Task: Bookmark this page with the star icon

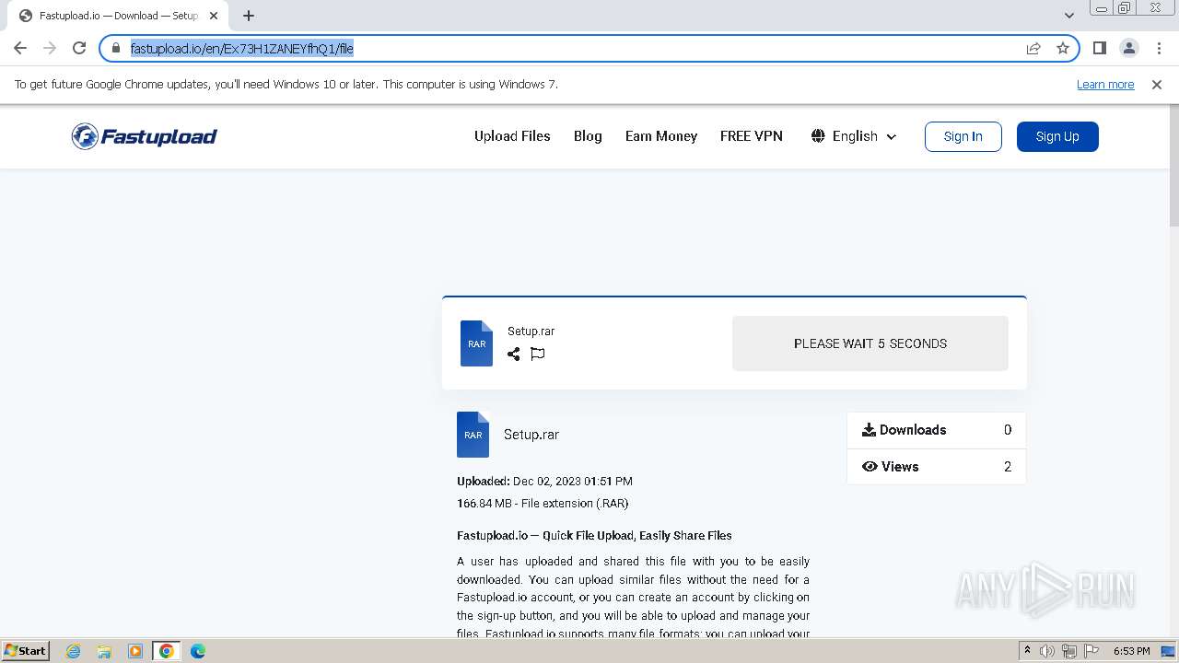Action: point(1063,48)
